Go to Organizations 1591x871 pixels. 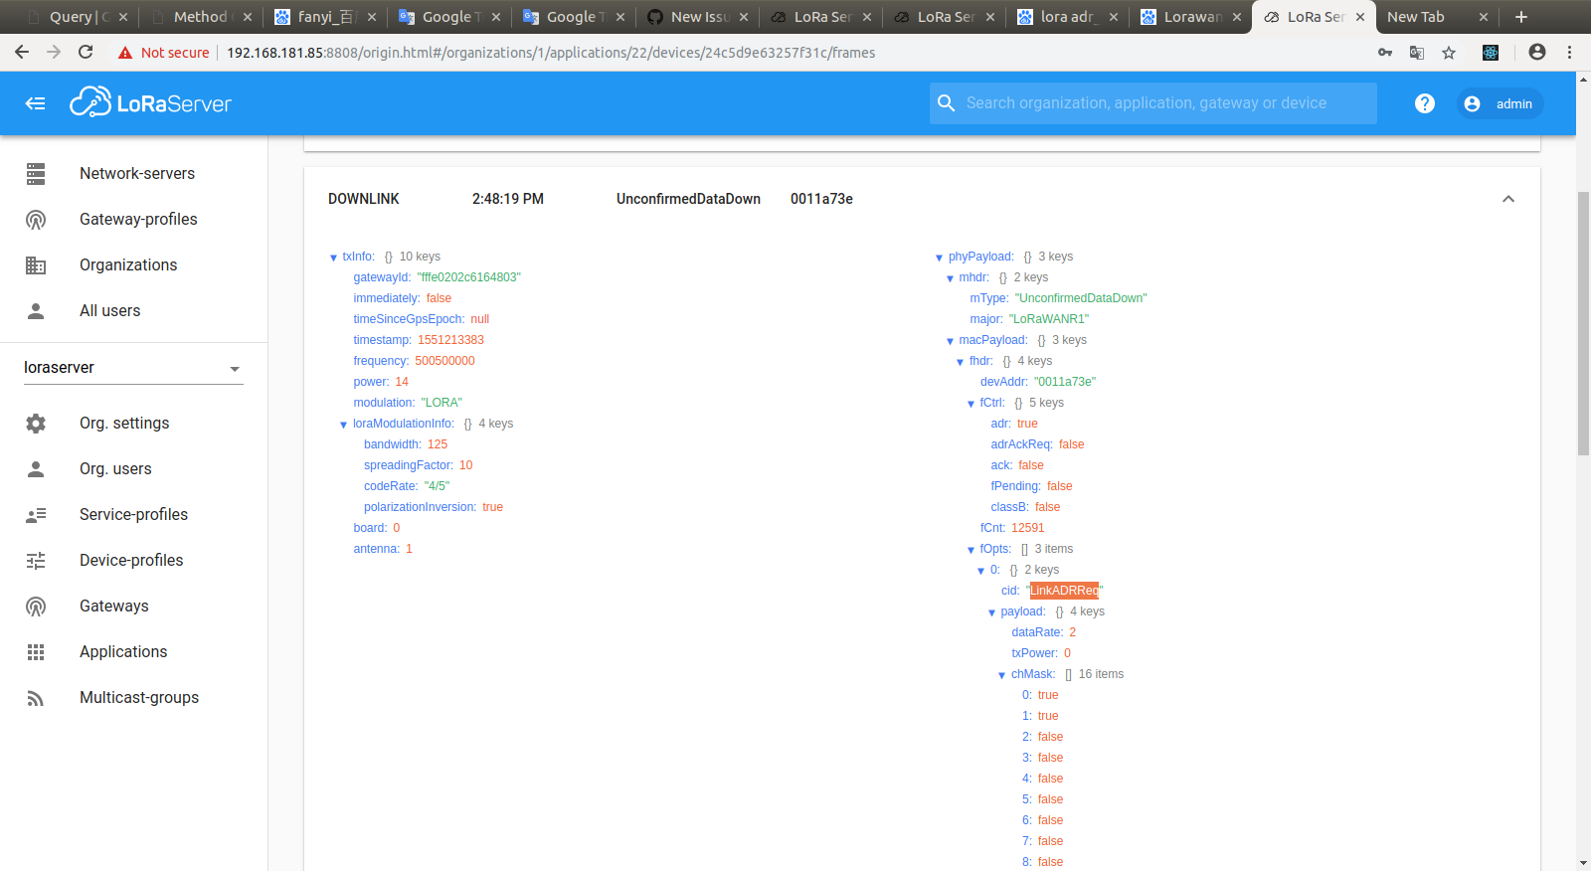pyautogui.click(x=128, y=265)
